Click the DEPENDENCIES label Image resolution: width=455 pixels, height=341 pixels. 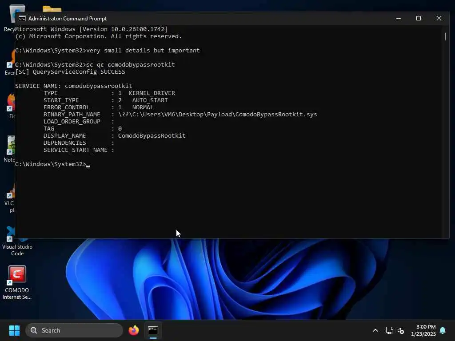click(x=65, y=143)
